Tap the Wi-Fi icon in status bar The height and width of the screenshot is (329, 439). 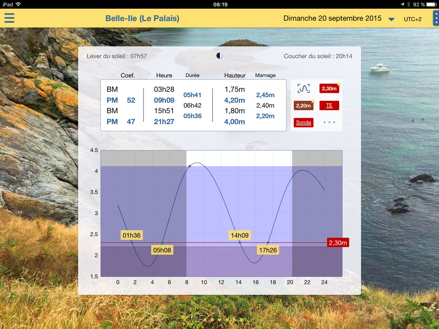point(18,4)
